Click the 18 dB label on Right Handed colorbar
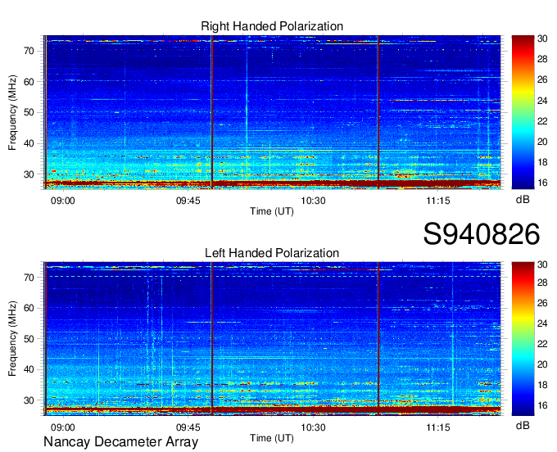557x452 pixels. [542, 163]
